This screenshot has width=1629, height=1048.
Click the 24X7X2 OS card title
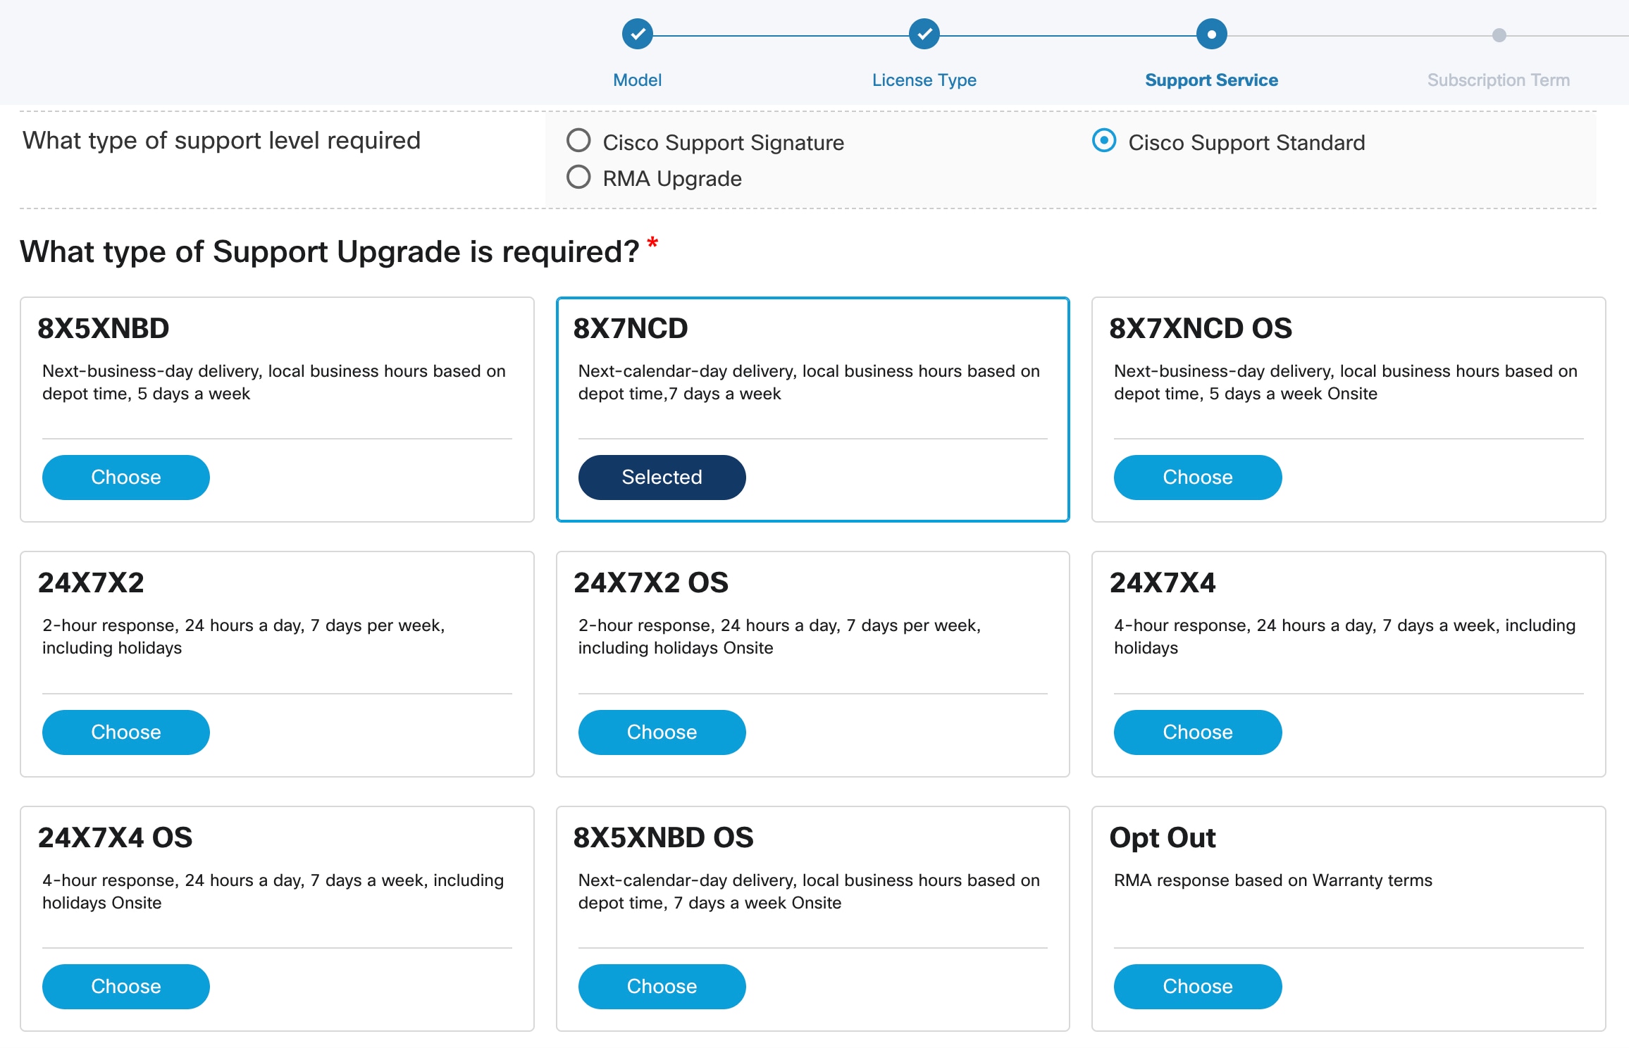tap(651, 583)
